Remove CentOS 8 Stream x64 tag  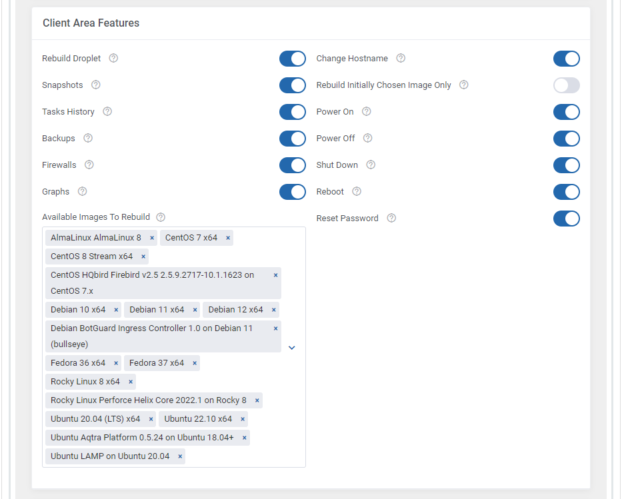pos(143,256)
